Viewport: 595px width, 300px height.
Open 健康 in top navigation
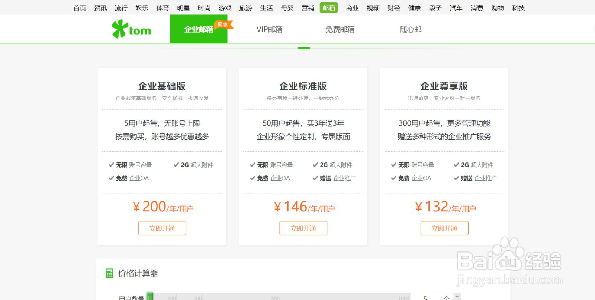415,8
